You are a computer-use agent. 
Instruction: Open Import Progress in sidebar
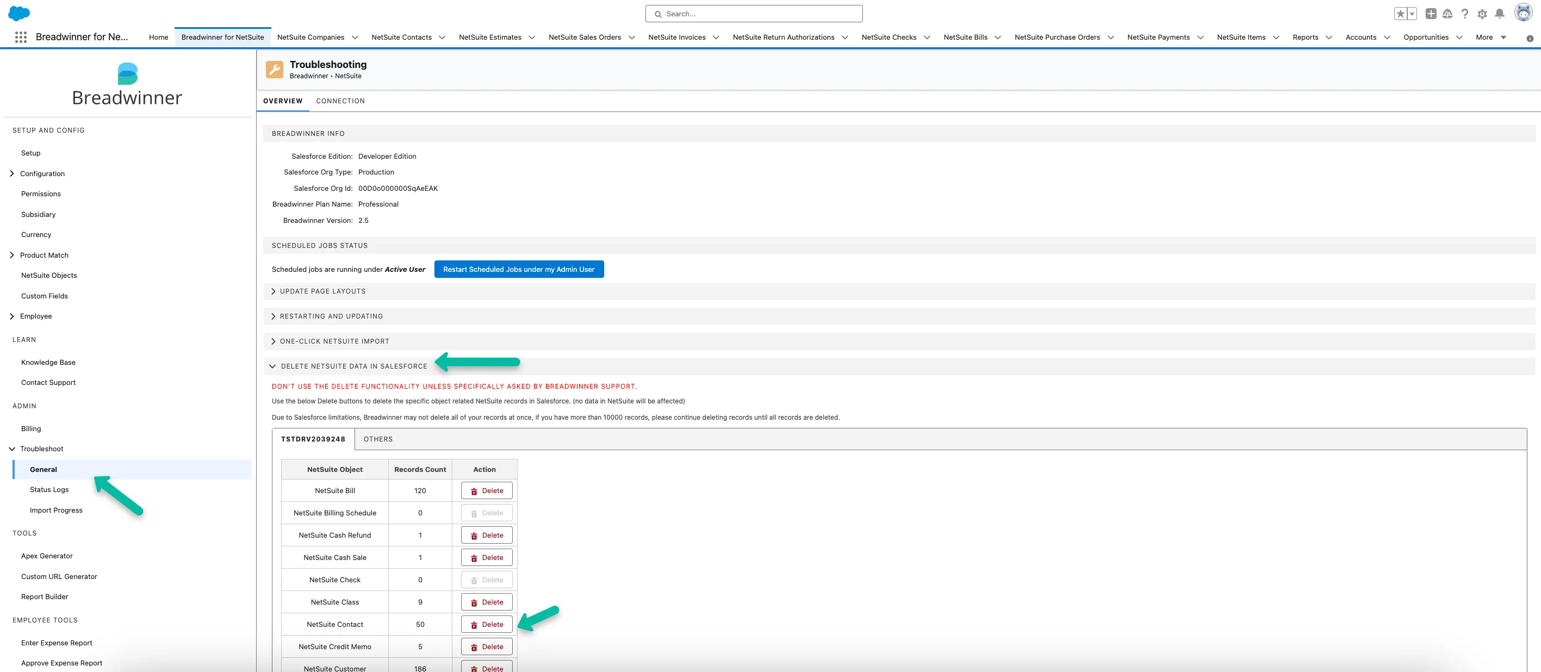coord(56,511)
